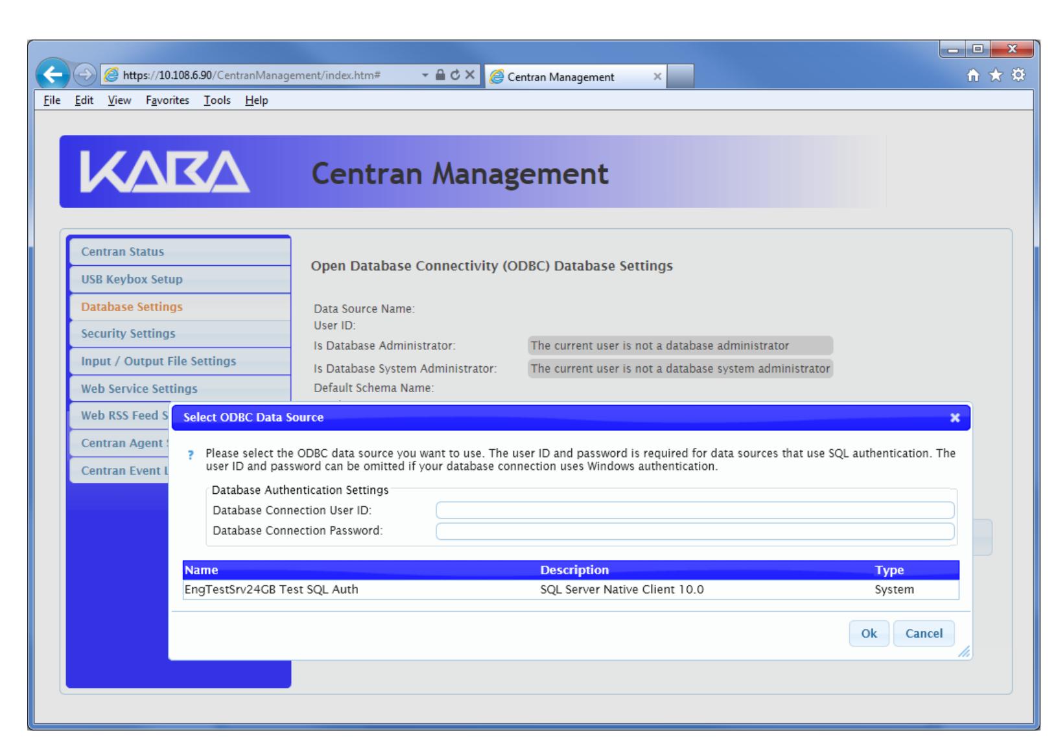Click the database system administrator status field
The width and height of the screenshot is (1058, 750).
[x=680, y=368]
